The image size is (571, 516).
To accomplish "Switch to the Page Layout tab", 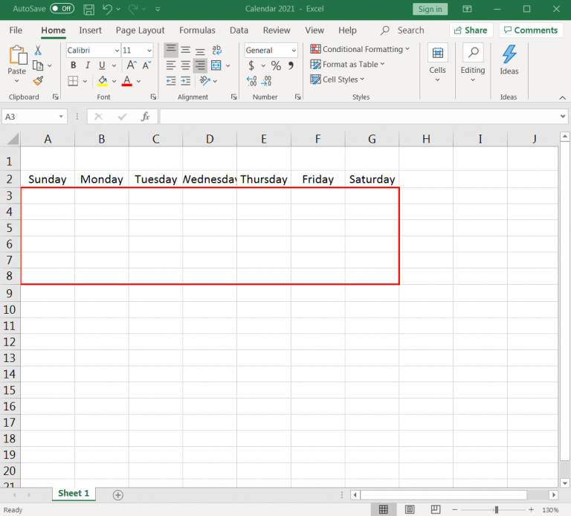I will pos(140,30).
